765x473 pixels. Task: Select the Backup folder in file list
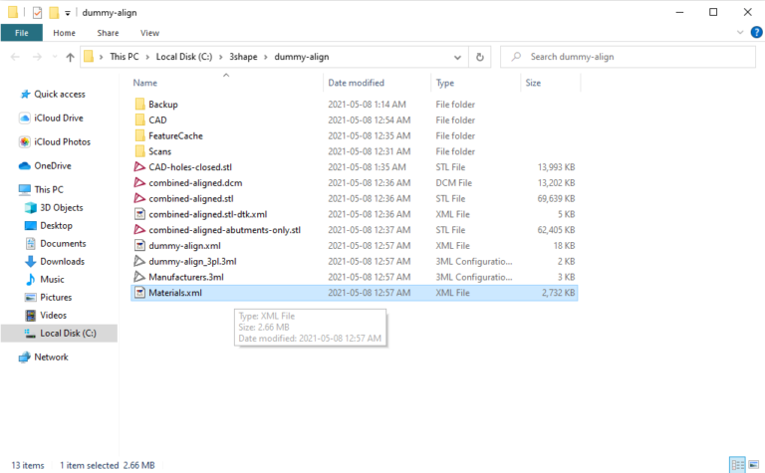tap(162, 105)
